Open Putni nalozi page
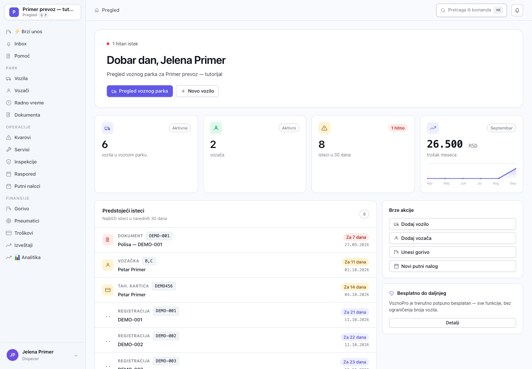Viewport: 532px width, 369px height. tap(42, 186)
